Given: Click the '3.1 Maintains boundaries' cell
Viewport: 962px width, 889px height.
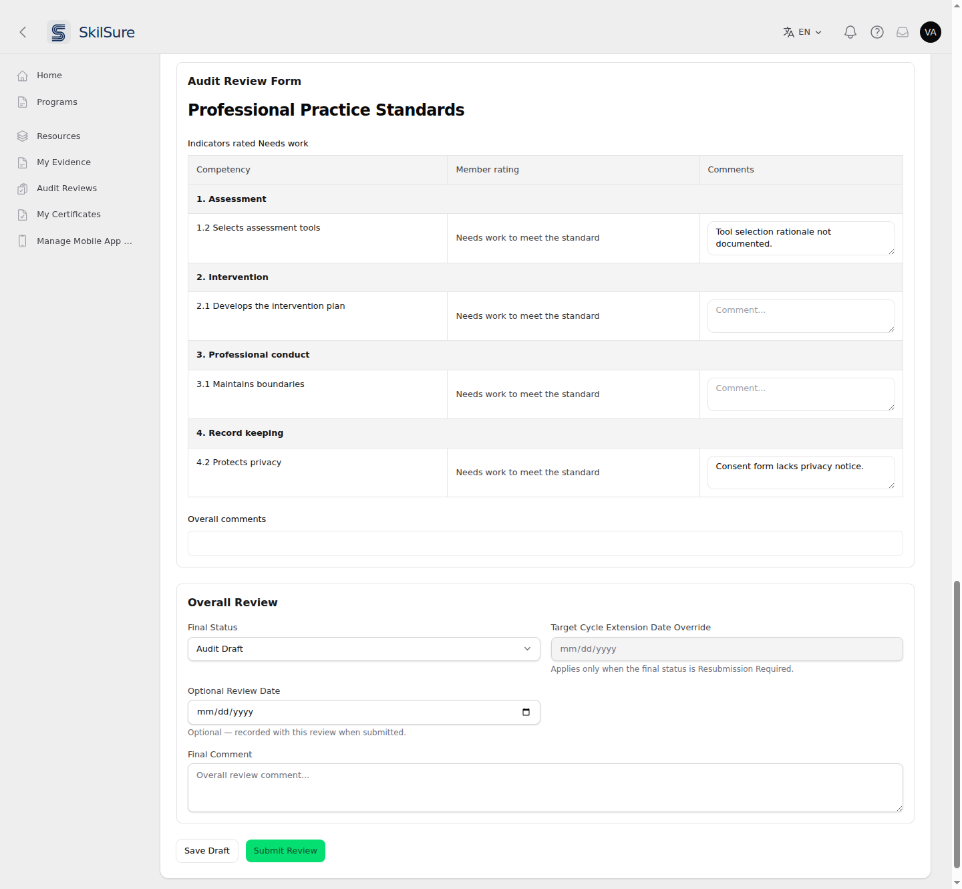Looking at the screenshot, I should coord(318,394).
